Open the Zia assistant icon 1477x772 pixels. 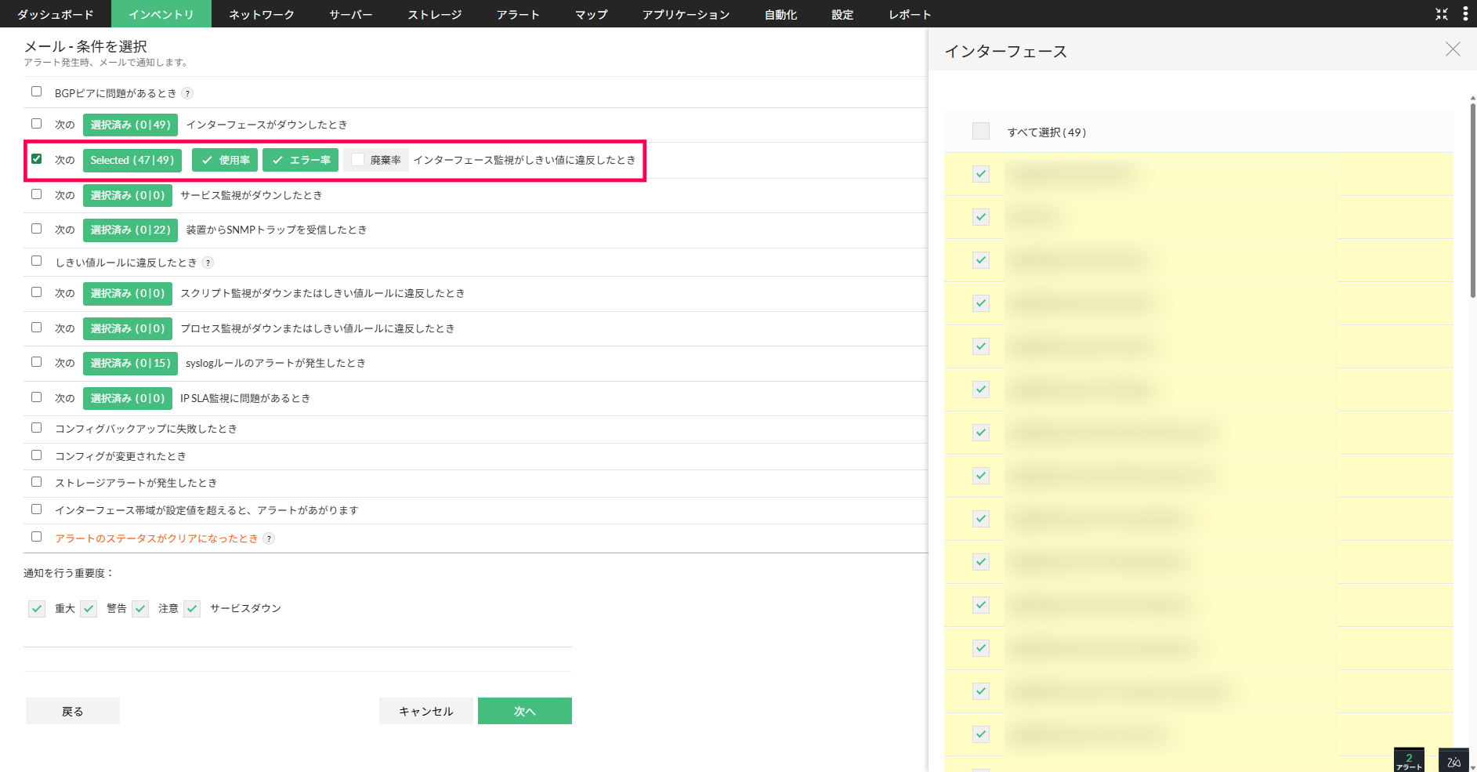1453,760
